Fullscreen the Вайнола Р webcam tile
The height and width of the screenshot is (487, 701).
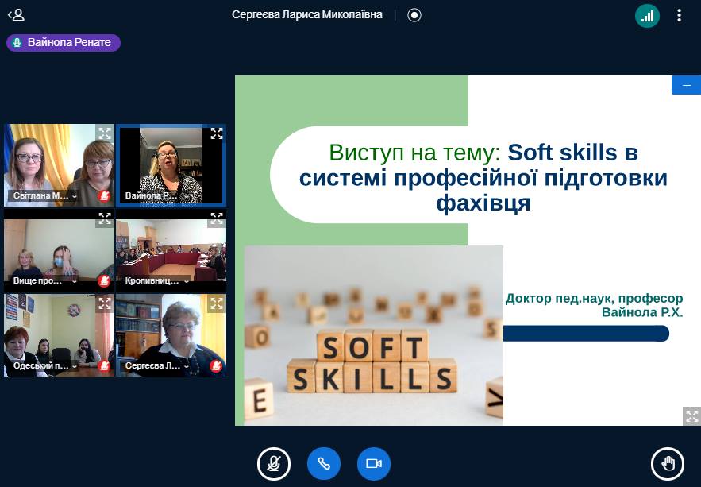216,133
